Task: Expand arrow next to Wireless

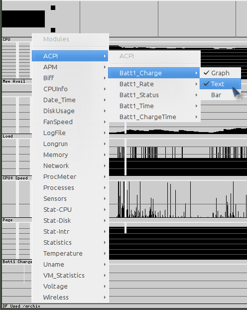Action: [x=105, y=298]
